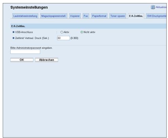Viewport: 168px width, 138px height.
Task: Click the Abbrechen button
Action: coord(47,60)
